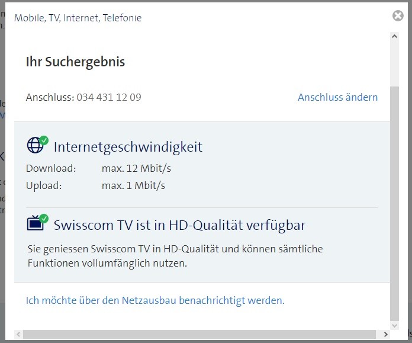Click the Mobile, TV, Internet, Telefonie title
Image resolution: width=412 pixels, height=343 pixels.
coord(78,18)
